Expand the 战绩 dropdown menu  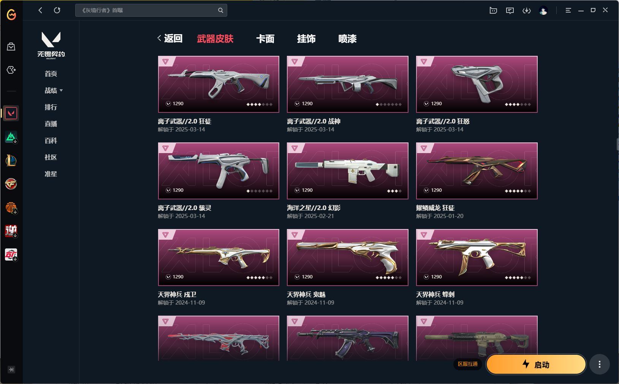pos(54,90)
